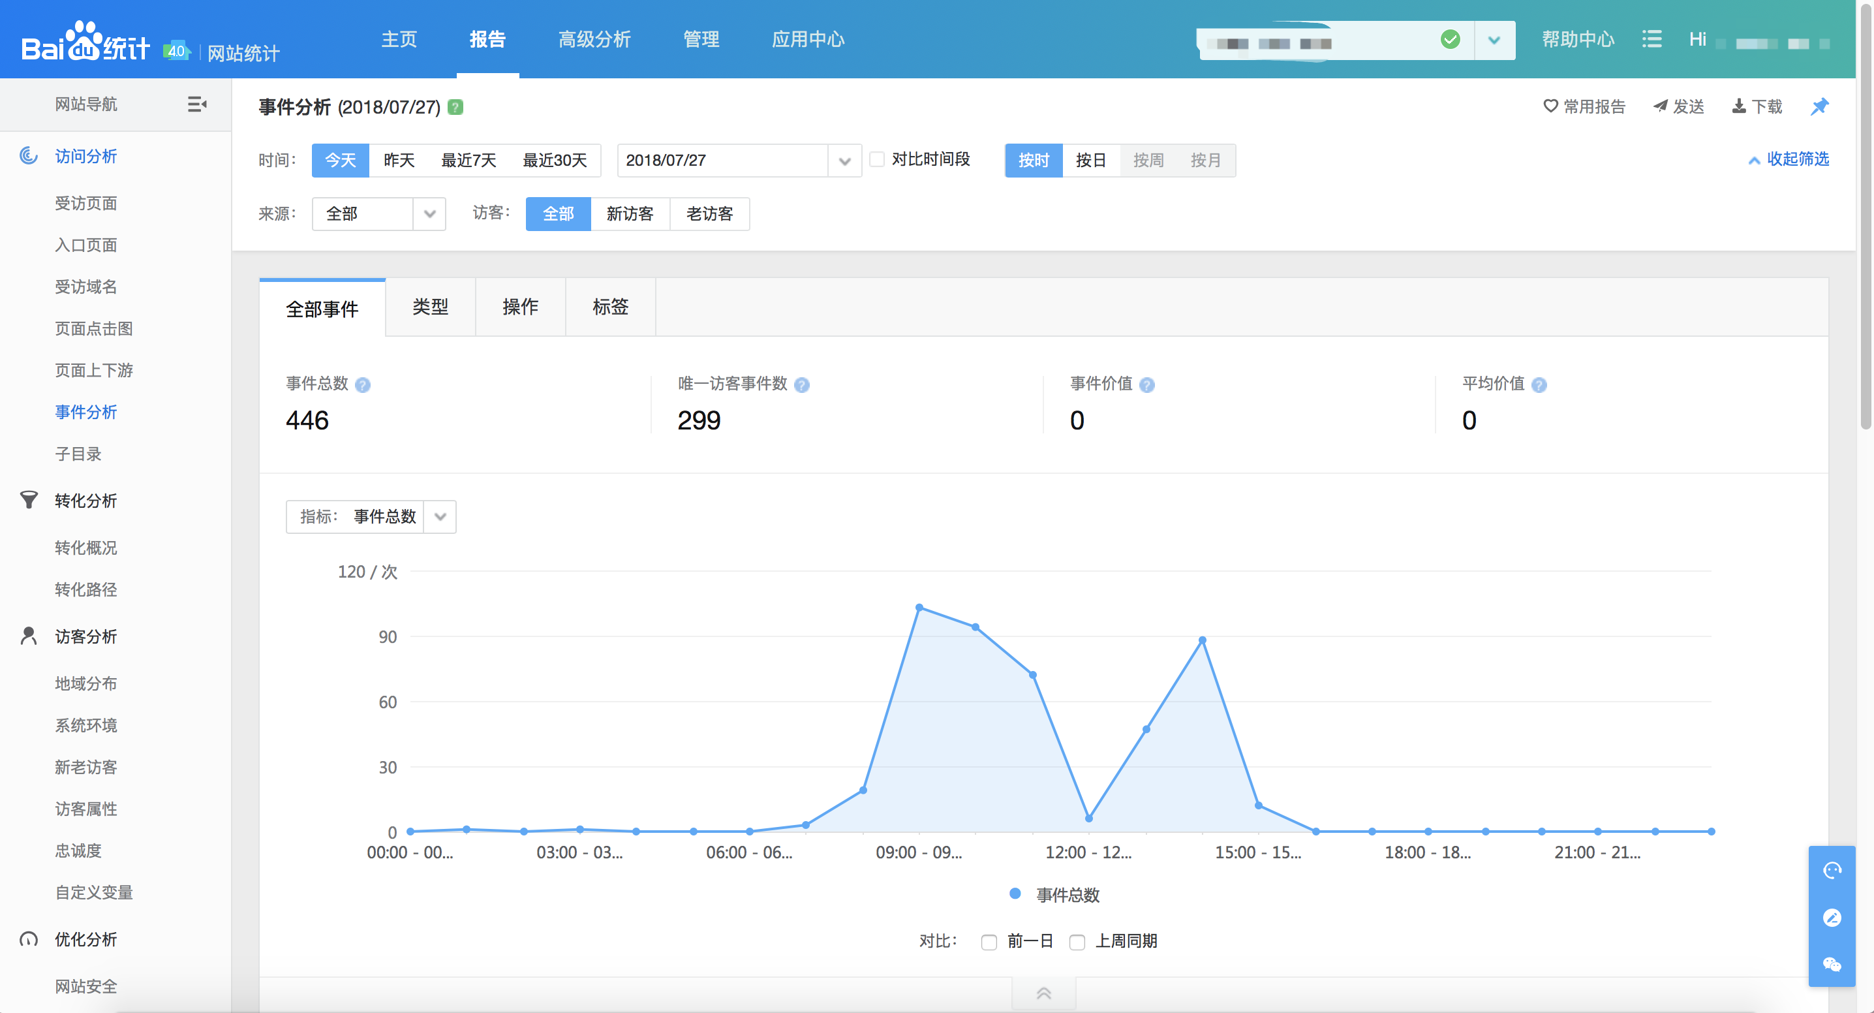Enable the 对比时间段 checkbox
This screenshot has height=1013, width=1874.
click(878, 159)
